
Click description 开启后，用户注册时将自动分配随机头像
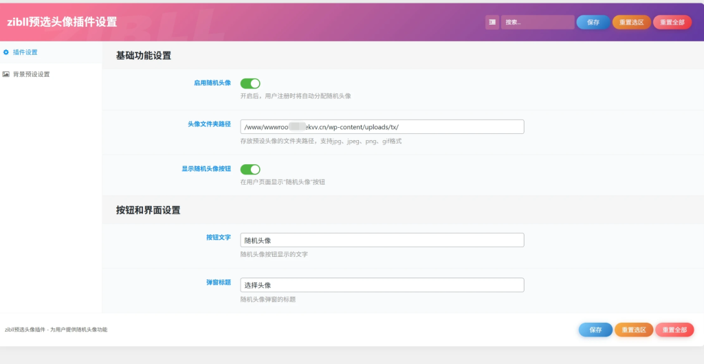point(296,96)
